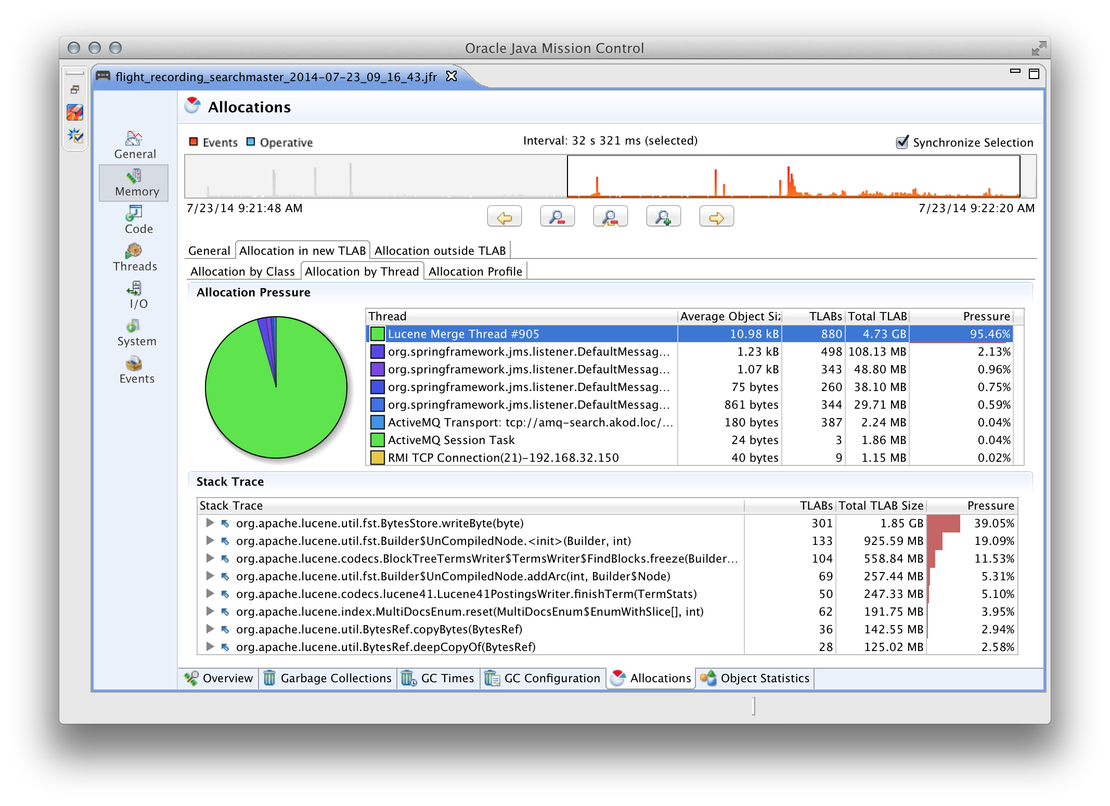Sort stack trace by Pressure column header
This screenshot has width=1110, height=806.
coord(972,505)
